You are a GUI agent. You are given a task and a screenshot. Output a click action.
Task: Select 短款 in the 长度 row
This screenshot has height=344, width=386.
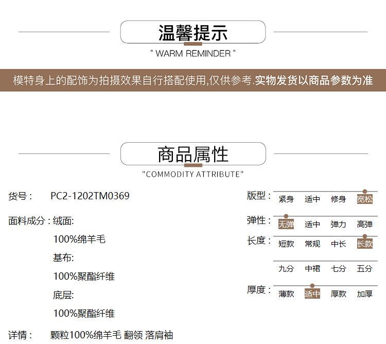pos(286,244)
